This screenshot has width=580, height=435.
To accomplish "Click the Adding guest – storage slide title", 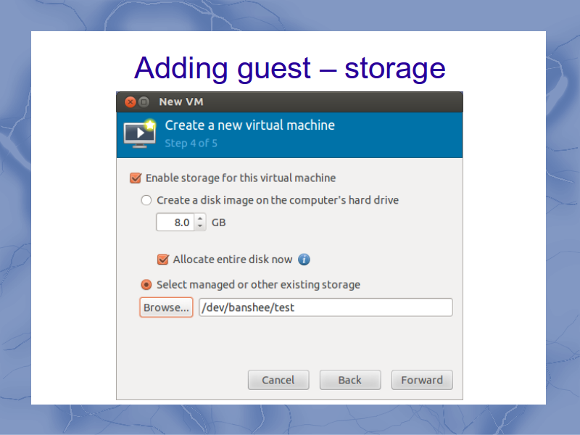I will (289, 68).
